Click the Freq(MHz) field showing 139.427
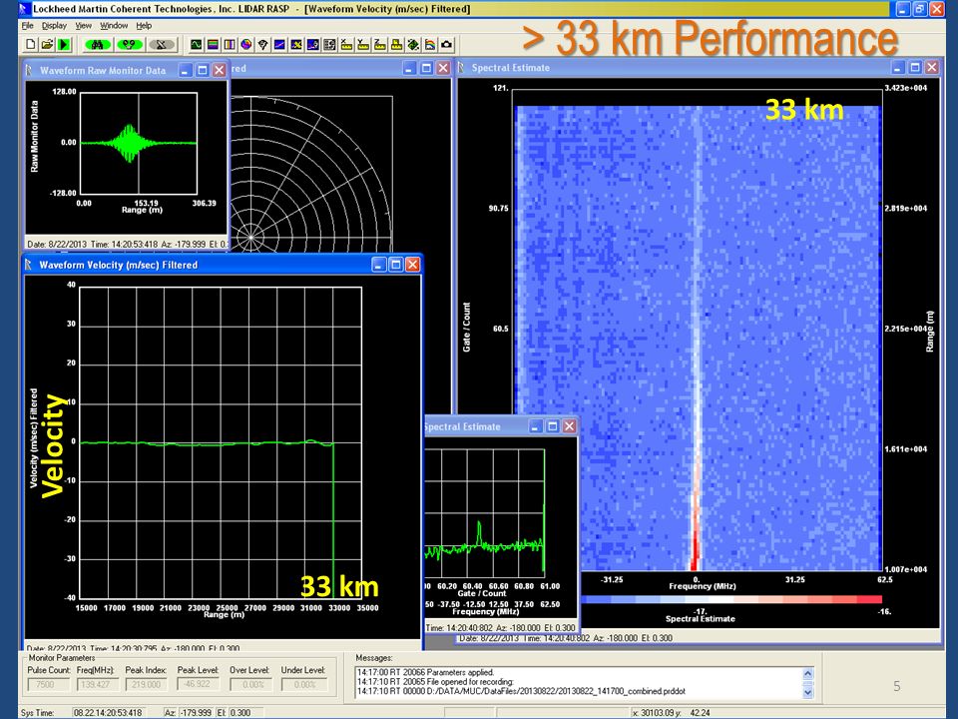This screenshot has width=958, height=719. click(97, 685)
